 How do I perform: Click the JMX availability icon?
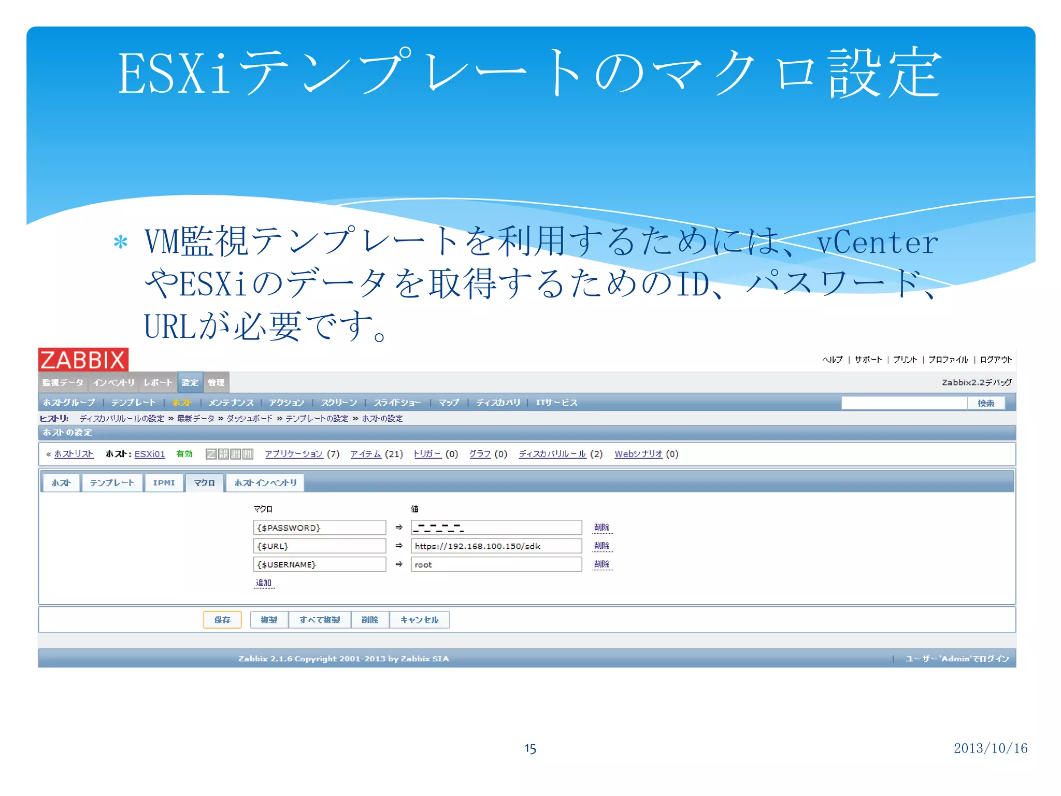236,454
